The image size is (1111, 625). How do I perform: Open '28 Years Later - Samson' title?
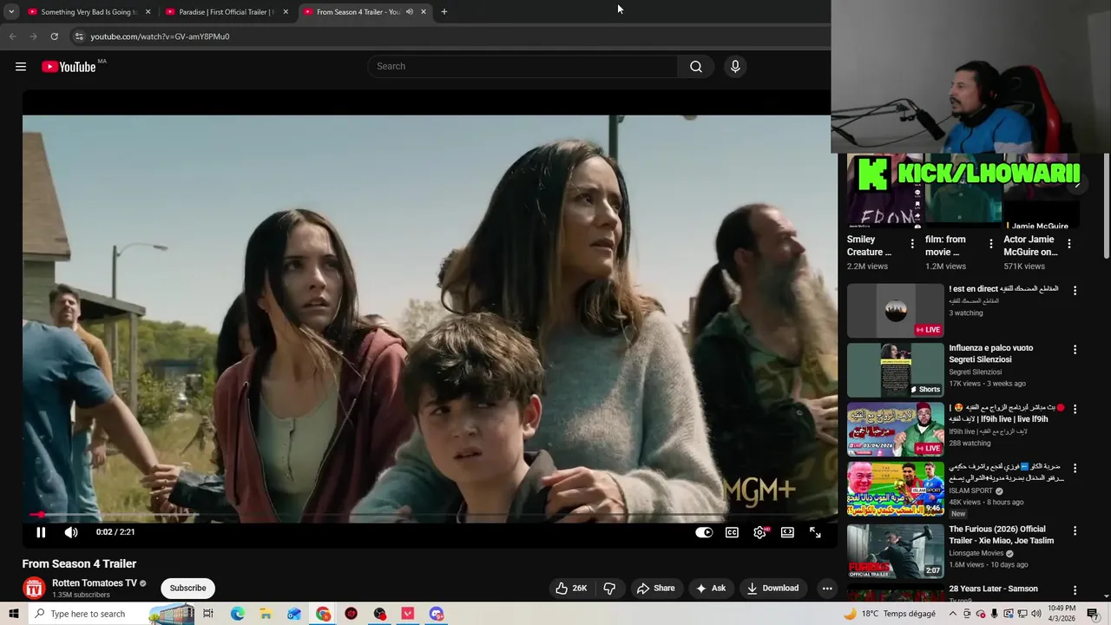(993, 589)
